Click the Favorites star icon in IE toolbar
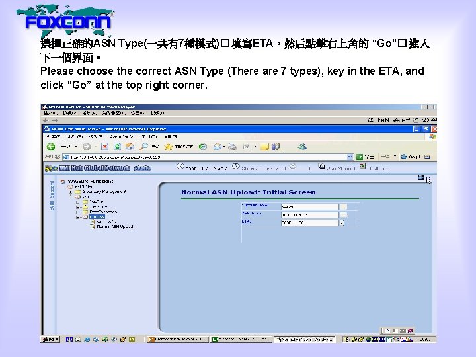 168,147
